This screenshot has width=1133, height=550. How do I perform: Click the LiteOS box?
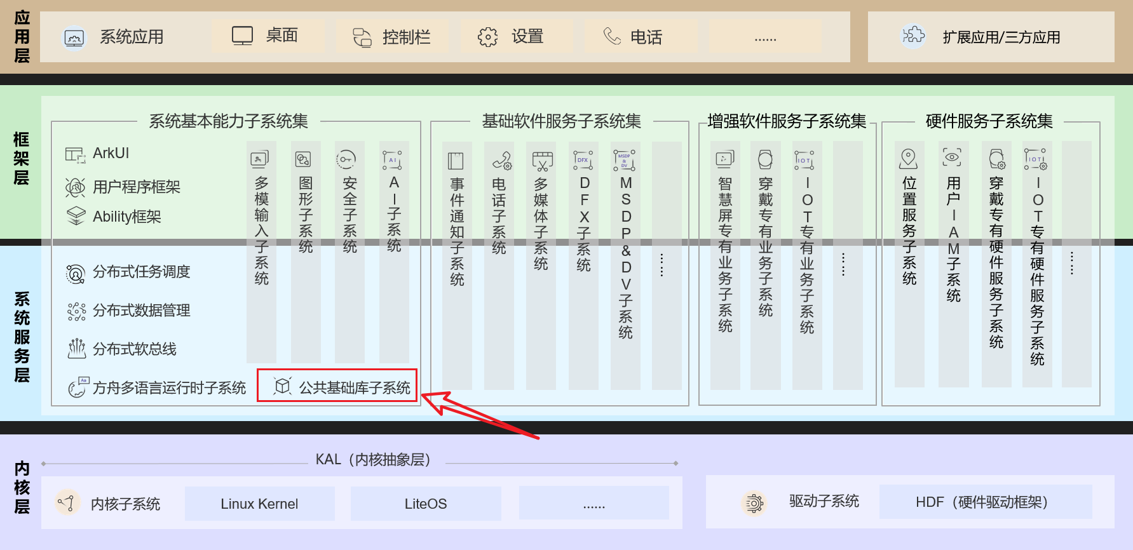click(x=426, y=504)
